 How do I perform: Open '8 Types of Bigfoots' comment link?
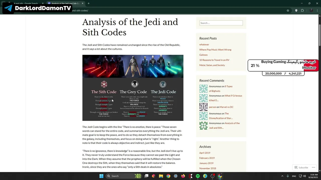click(221, 88)
